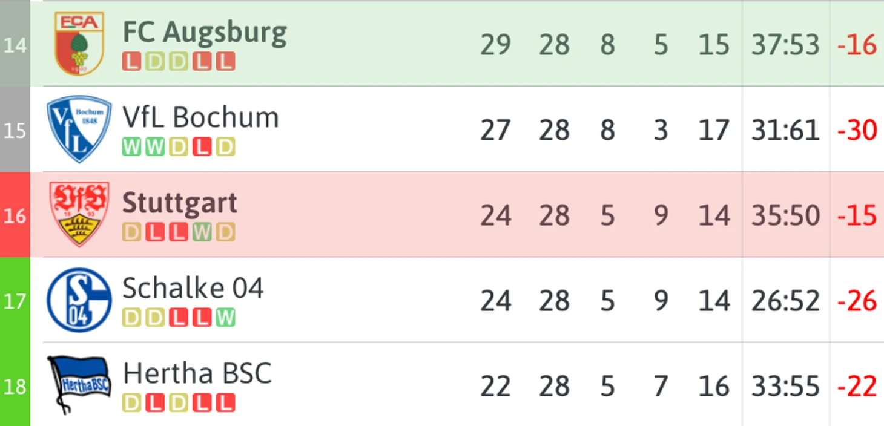This screenshot has height=426, width=884.
Task: Click Bochum's goals value 31:61
Action: click(x=785, y=130)
